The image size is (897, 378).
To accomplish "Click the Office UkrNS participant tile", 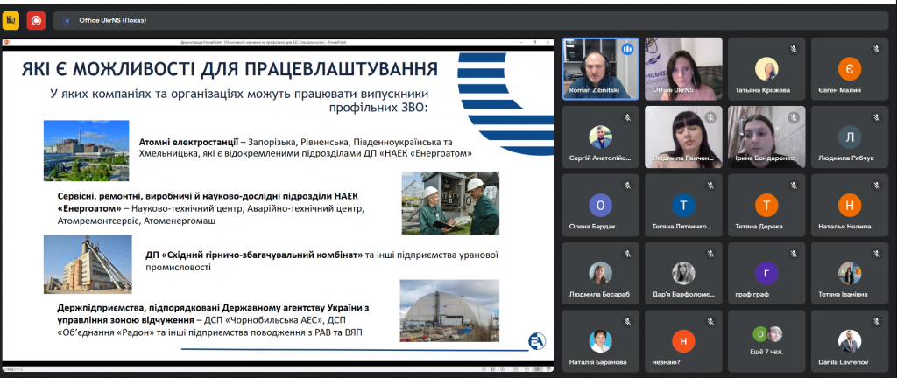I will tap(683, 66).
